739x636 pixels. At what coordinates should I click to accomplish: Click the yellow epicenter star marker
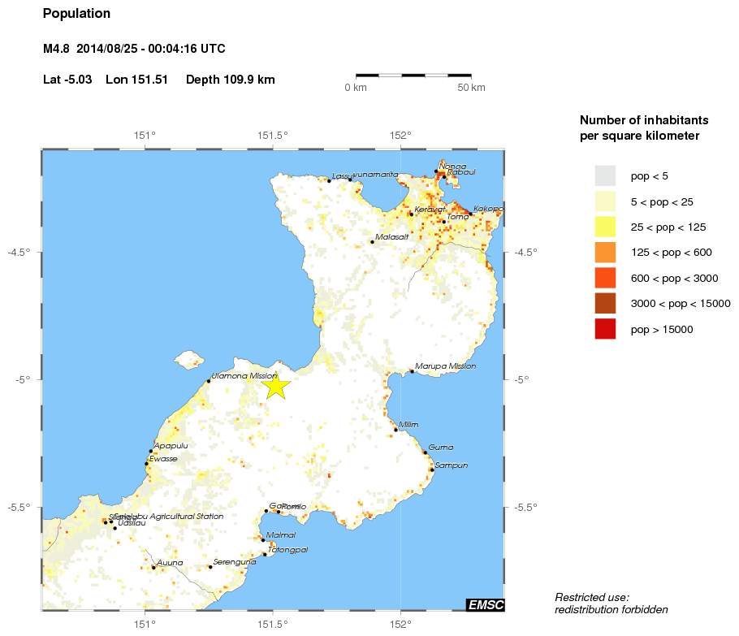pos(276,387)
